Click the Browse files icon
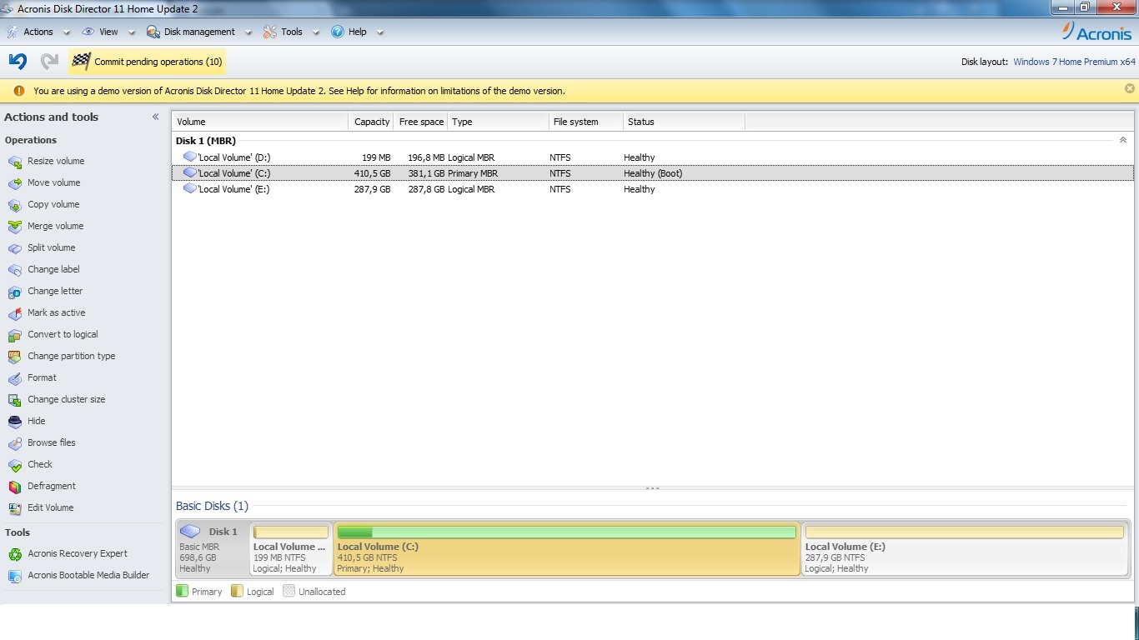The height and width of the screenshot is (640, 1139). pyautogui.click(x=14, y=443)
